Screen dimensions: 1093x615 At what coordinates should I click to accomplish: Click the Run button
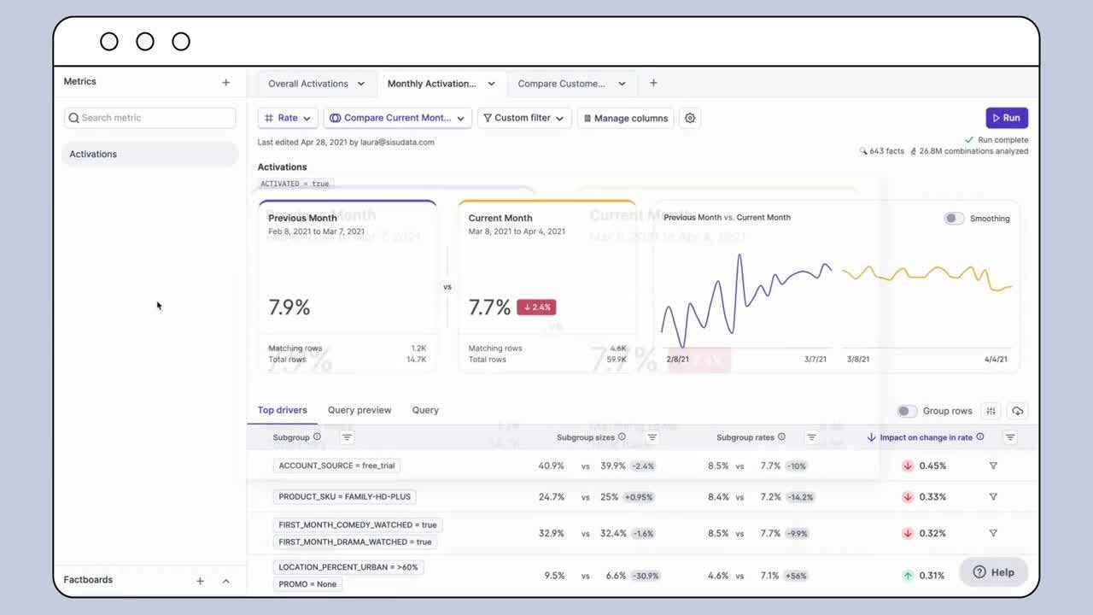1007,118
